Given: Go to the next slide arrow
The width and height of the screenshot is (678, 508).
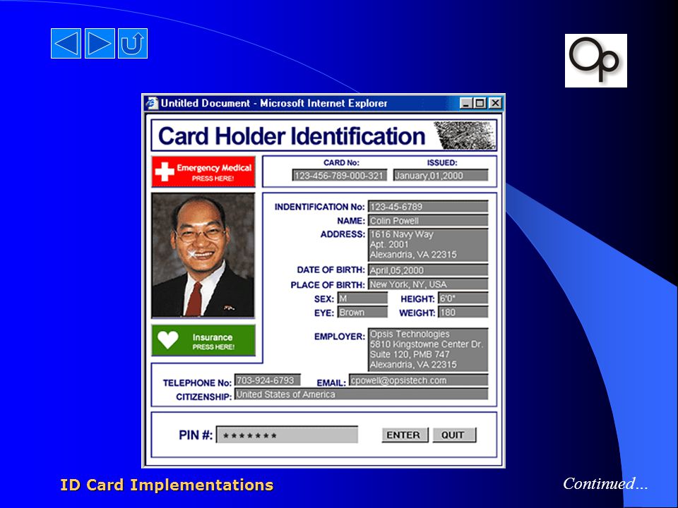Looking at the screenshot, I should (100, 43).
